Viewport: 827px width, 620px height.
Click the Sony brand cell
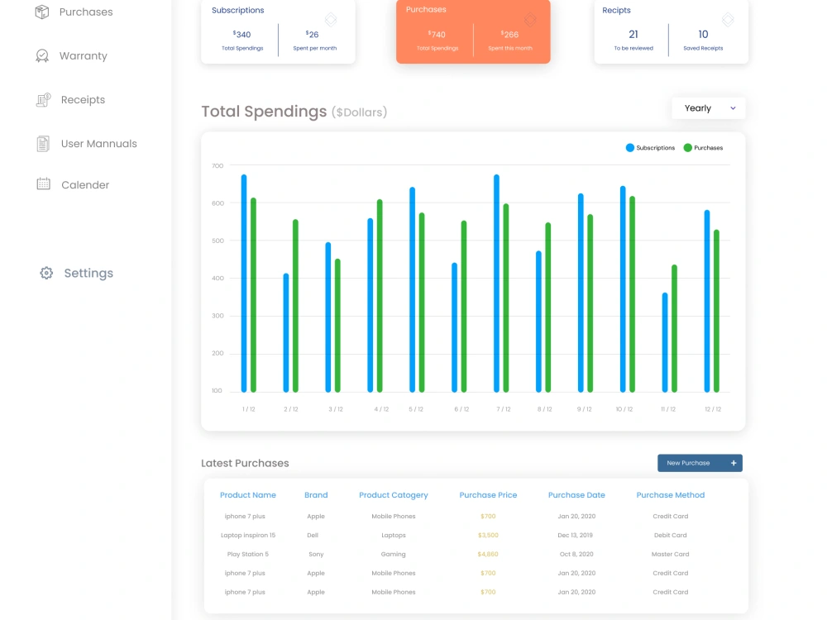point(316,554)
